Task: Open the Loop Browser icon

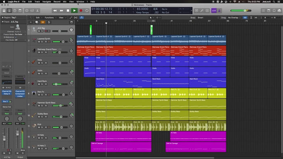Action: coord(274,11)
